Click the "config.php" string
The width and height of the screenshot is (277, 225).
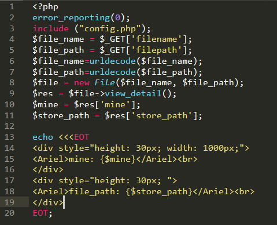(110, 28)
